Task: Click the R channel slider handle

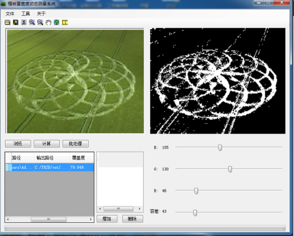Action: click(220, 147)
